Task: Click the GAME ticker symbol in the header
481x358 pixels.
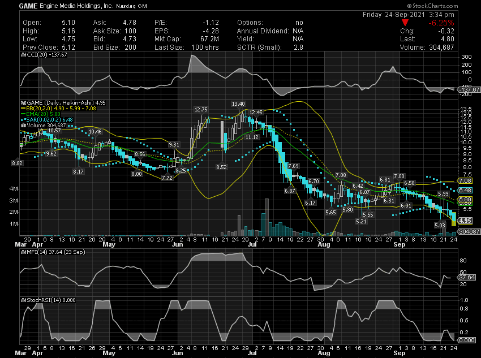Action: point(28,6)
